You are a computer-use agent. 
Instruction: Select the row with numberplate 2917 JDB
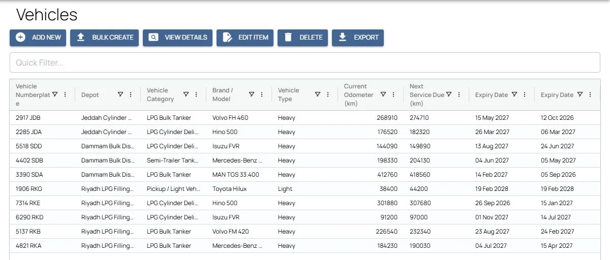(305, 118)
